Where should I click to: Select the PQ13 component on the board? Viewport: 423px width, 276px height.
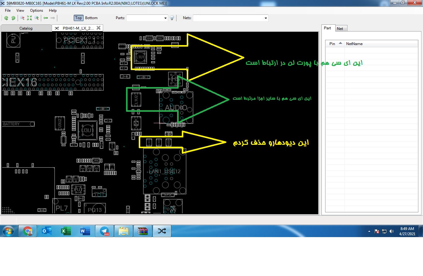coord(95,209)
